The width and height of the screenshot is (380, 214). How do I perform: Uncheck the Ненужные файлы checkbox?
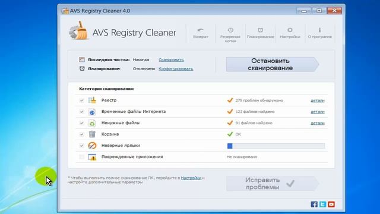[x=81, y=123]
